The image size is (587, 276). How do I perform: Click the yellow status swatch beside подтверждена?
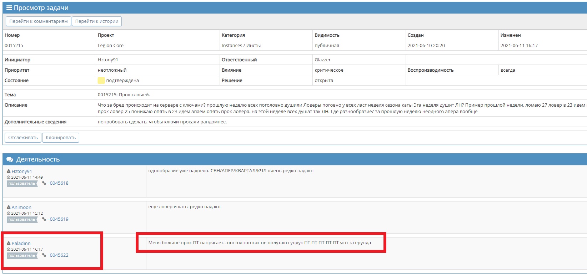101,81
